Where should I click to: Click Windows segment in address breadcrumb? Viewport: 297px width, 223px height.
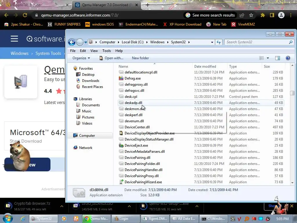157,42
